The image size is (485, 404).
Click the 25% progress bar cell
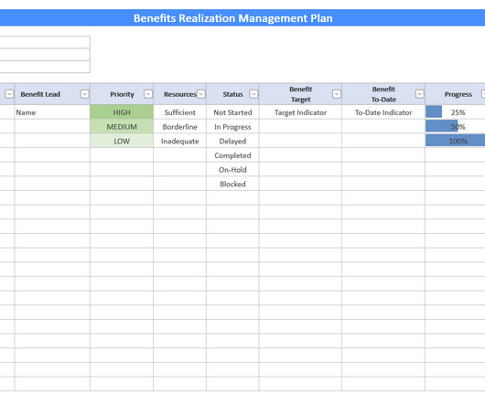tap(455, 112)
